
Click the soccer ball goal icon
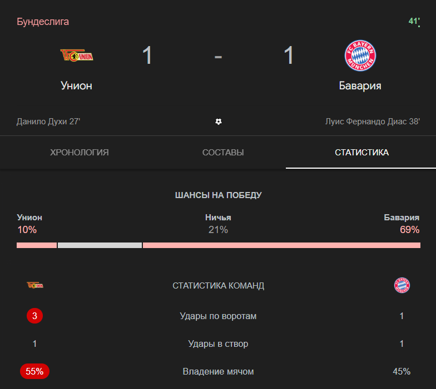tap(219, 122)
